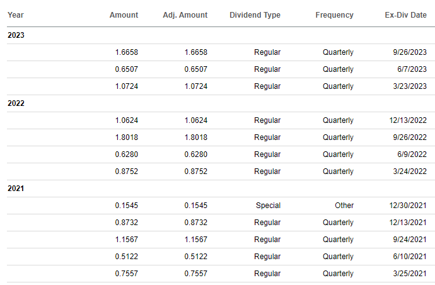Click Regular type in 9/24/2021 row

[x=267, y=240]
